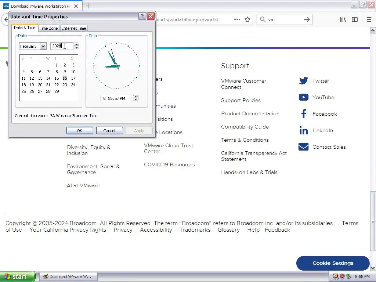Open Firefox Library icon

pyautogui.click(x=343, y=20)
